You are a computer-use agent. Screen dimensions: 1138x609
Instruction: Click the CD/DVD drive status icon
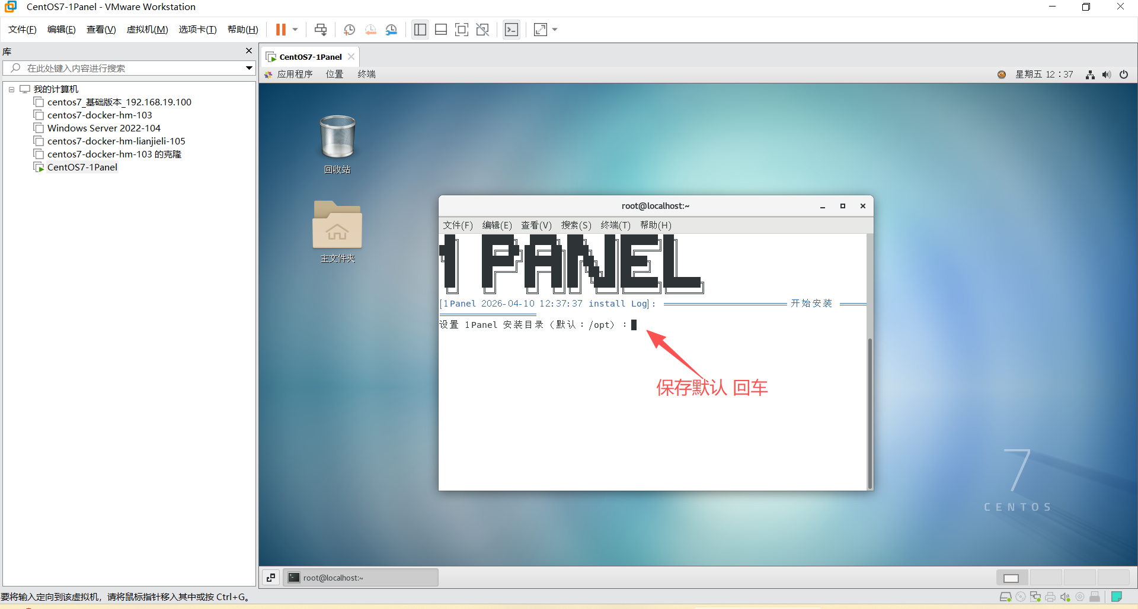[x=1021, y=597]
